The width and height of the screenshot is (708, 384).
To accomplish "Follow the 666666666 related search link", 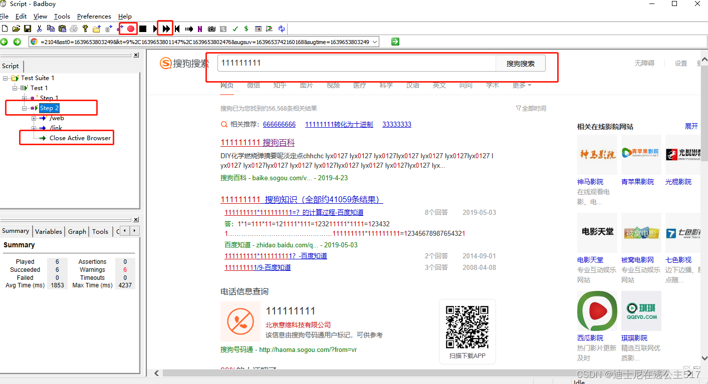I will pyautogui.click(x=279, y=124).
